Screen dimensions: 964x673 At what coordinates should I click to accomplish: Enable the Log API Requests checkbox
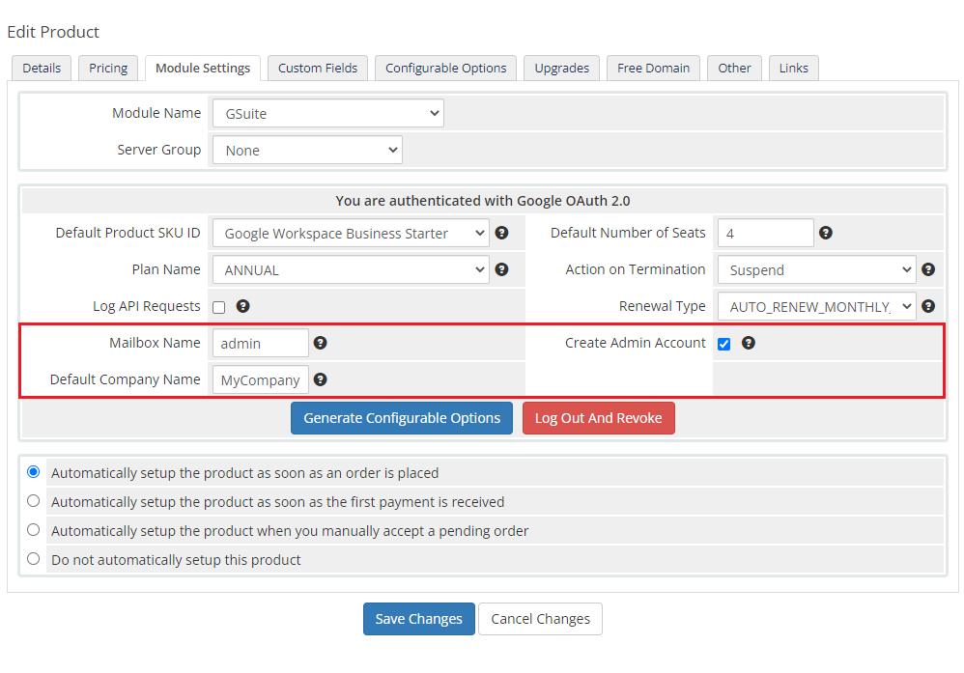(219, 307)
